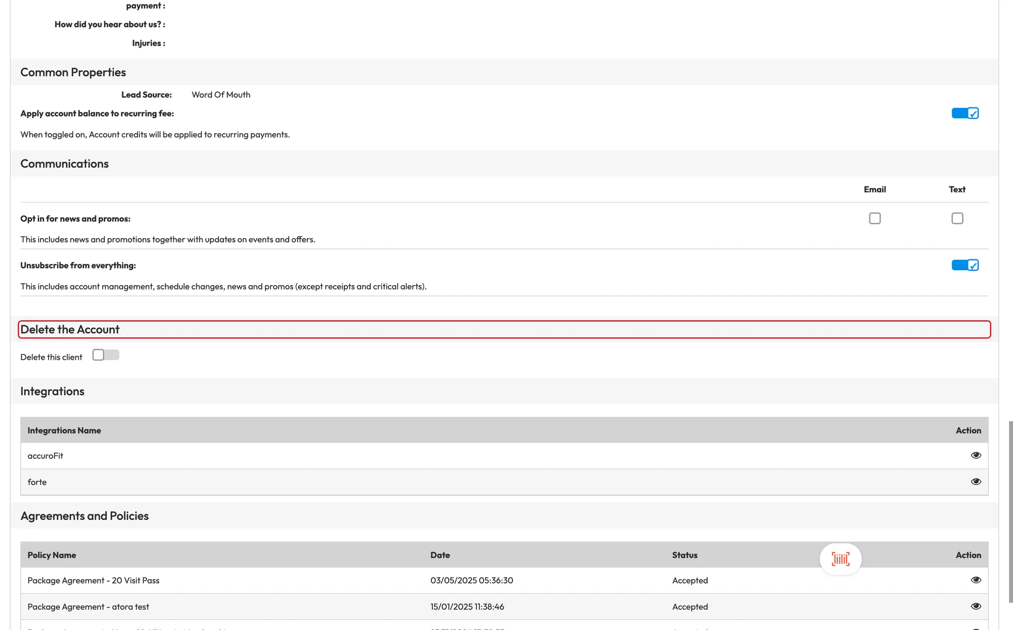Select the forte integration row
This screenshot has width=1013, height=630.
click(x=37, y=482)
